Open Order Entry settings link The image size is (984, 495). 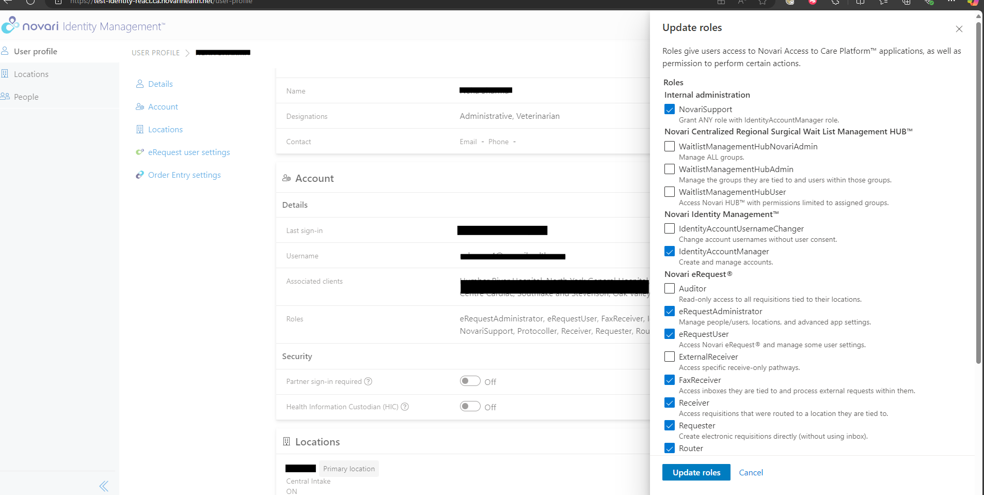point(184,175)
